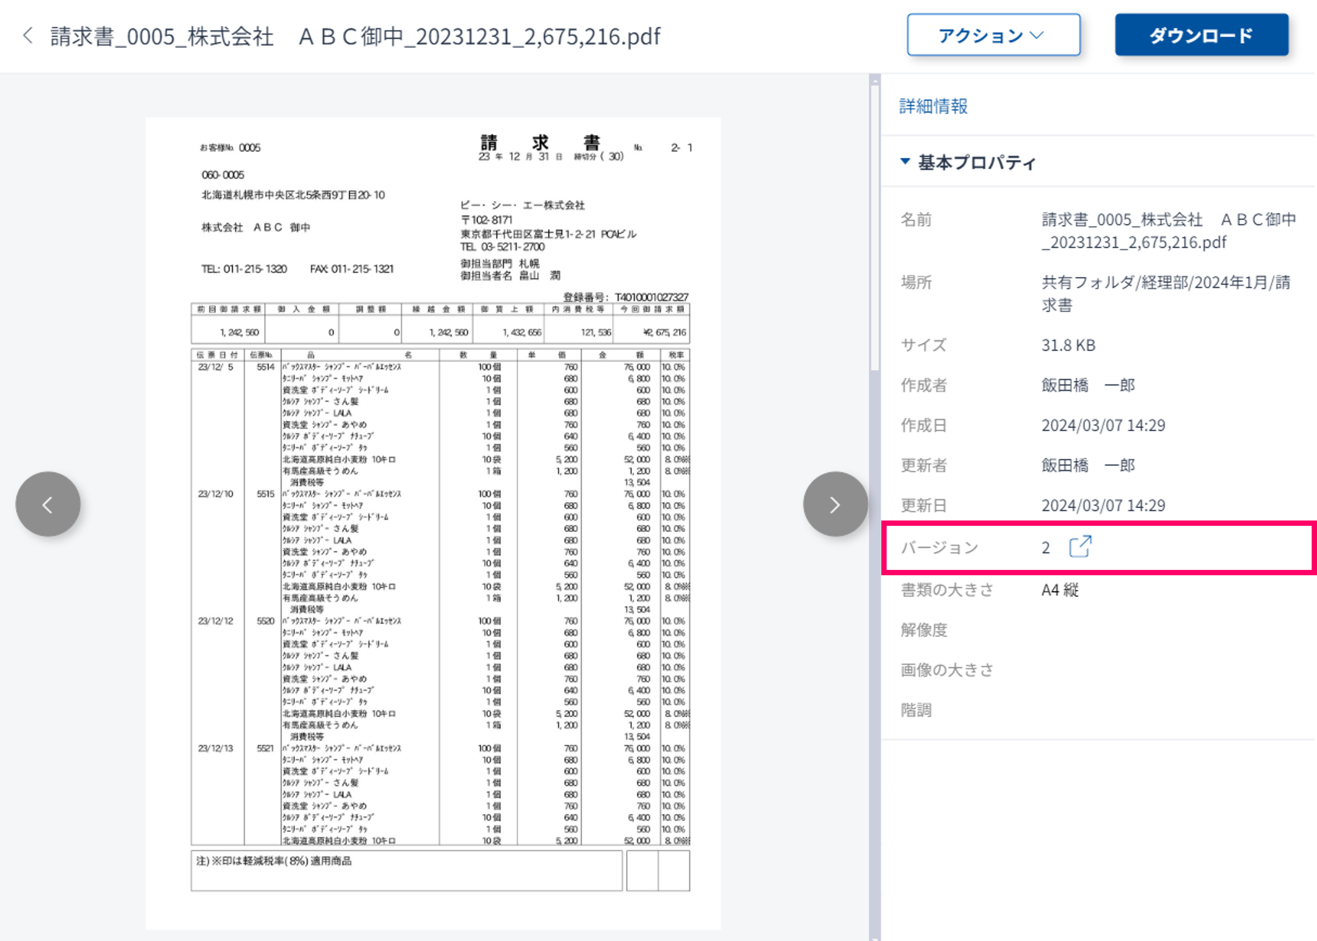Open version history via external link icon
1317x941 pixels.
(1080, 546)
